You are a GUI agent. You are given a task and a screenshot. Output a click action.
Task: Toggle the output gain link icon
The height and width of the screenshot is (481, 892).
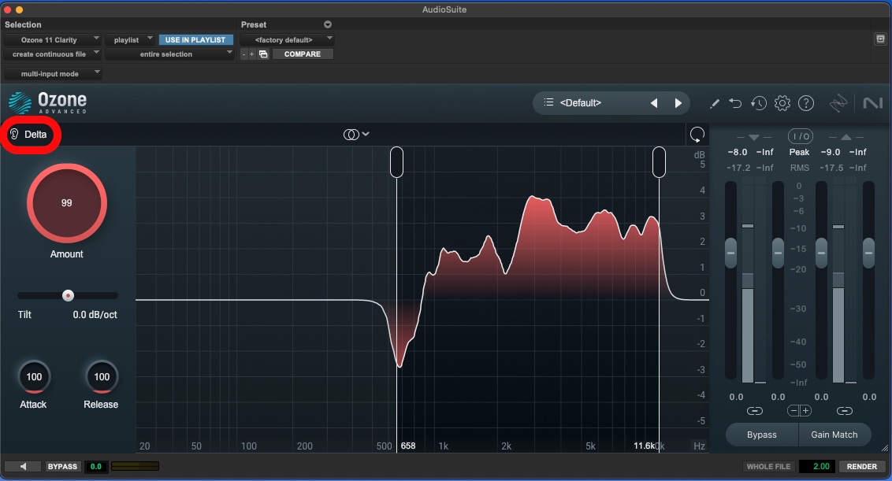pyautogui.click(x=844, y=410)
